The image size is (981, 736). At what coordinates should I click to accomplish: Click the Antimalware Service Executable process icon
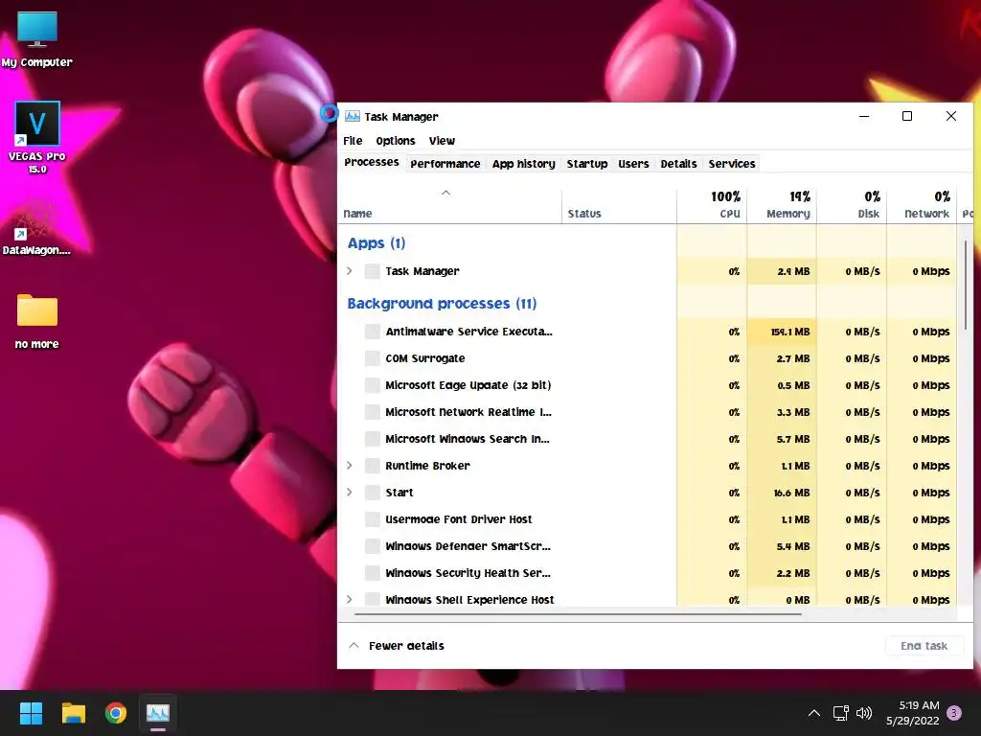(x=373, y=331)
